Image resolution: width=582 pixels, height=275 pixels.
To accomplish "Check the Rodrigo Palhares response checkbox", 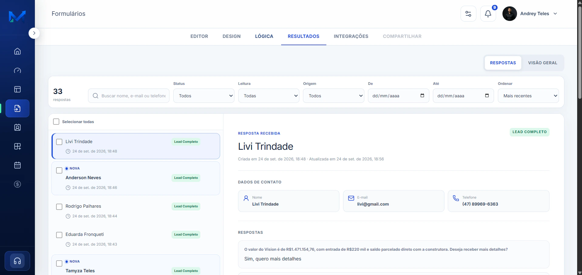I will [x=59, y=206].
